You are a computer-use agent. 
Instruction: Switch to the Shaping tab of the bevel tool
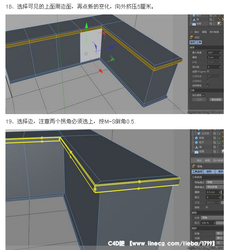point(209,172)
